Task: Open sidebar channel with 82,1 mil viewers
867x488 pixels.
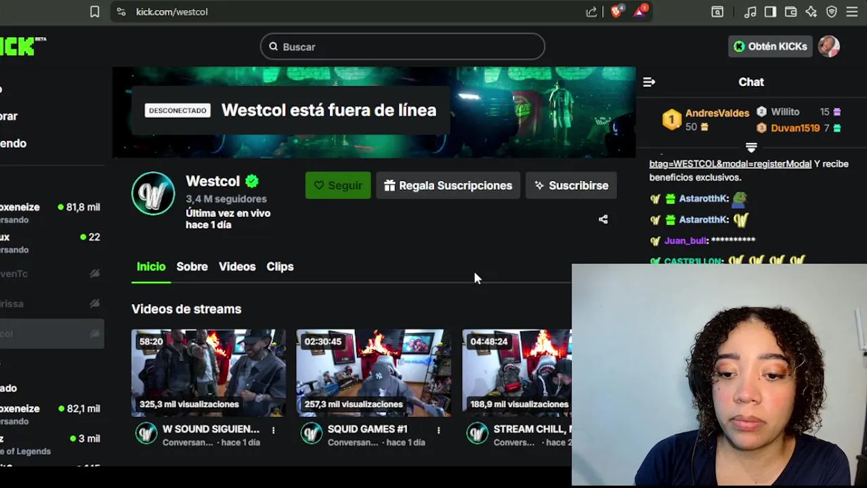Action: click(51, 414)
